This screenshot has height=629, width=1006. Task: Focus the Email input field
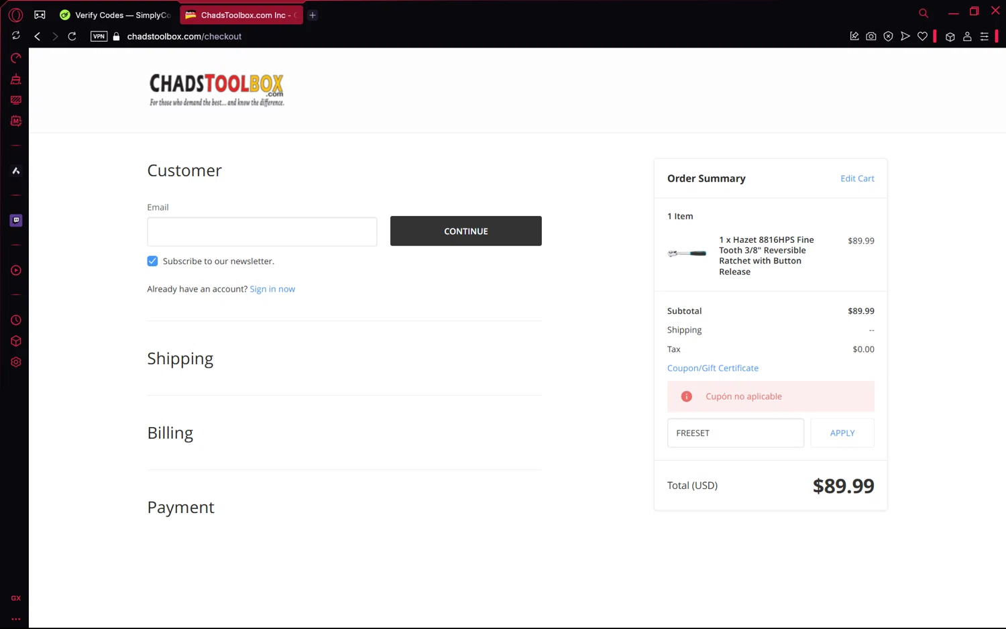coord(262,231)
